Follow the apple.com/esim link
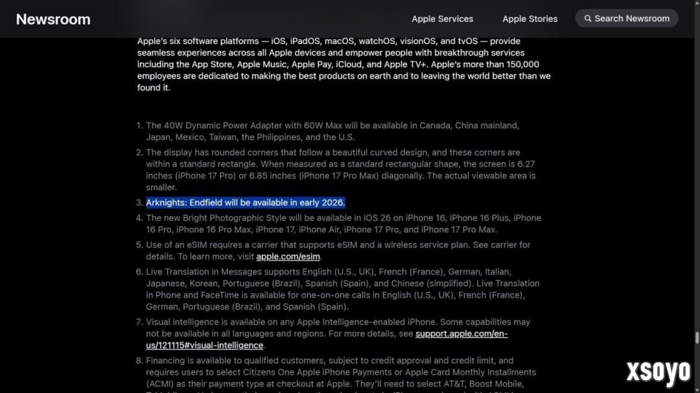700x393 pixels. (288, 256)
